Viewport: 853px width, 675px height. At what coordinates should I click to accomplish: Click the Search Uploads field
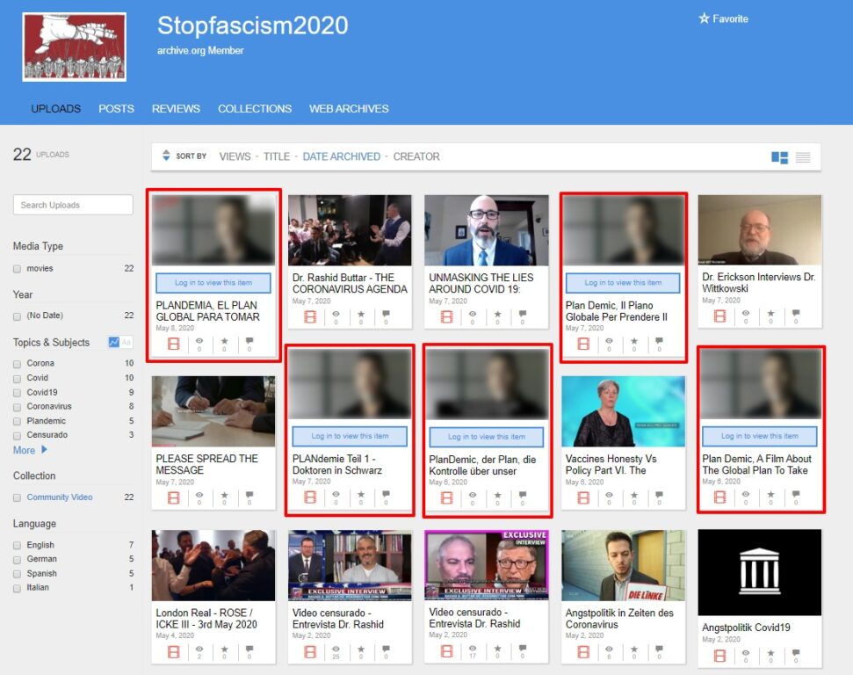click(73, 205)
